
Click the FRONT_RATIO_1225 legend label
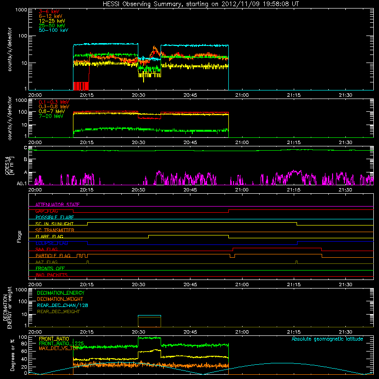click(61, 343)
